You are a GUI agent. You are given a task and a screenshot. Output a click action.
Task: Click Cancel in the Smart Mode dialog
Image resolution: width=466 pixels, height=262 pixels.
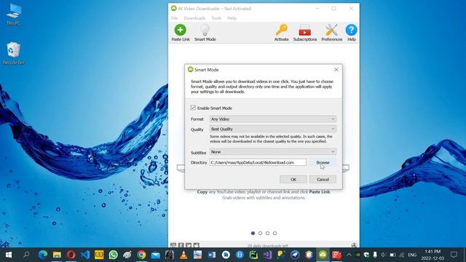(x=323, y=180)
